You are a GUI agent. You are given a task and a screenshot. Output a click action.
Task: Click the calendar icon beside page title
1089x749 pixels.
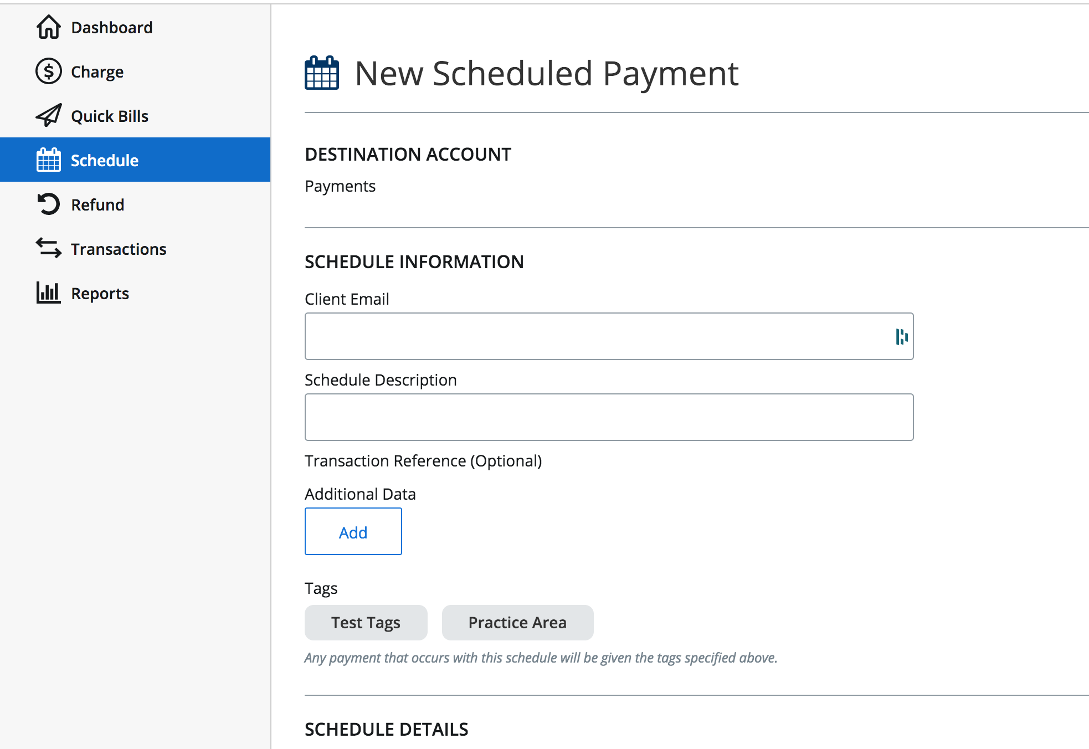pos(322,73)
